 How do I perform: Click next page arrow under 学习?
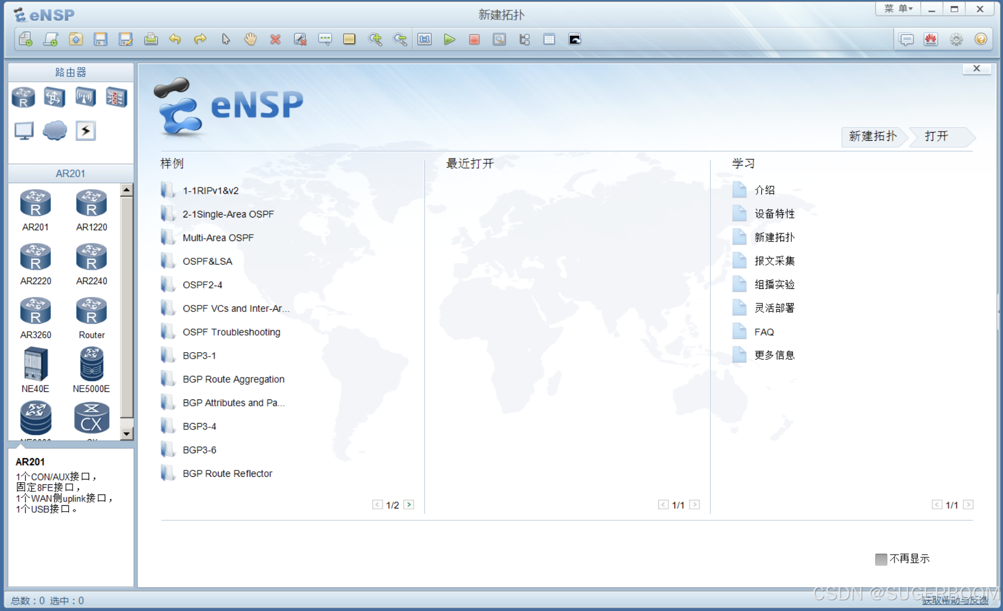point(968,505)
